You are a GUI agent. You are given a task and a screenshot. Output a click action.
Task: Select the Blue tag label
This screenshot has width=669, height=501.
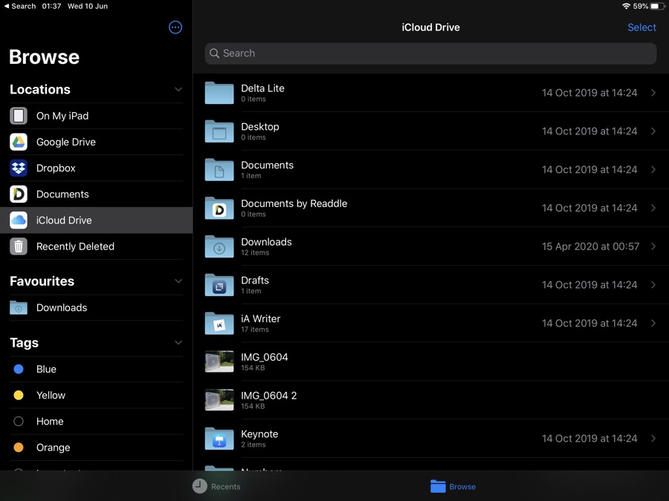47,369
